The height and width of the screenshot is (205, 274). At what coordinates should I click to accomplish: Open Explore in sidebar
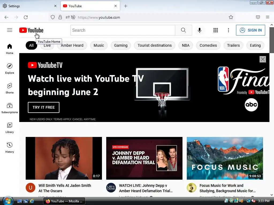tap(10, 69)
